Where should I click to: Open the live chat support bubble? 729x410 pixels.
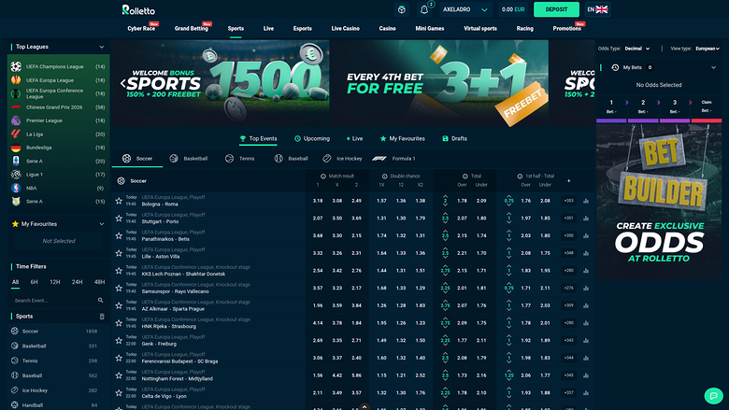coord(713,396)
